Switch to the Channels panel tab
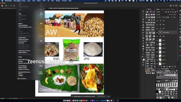The width and height of the screenshot is (181, 102). (x=168, y=9)
